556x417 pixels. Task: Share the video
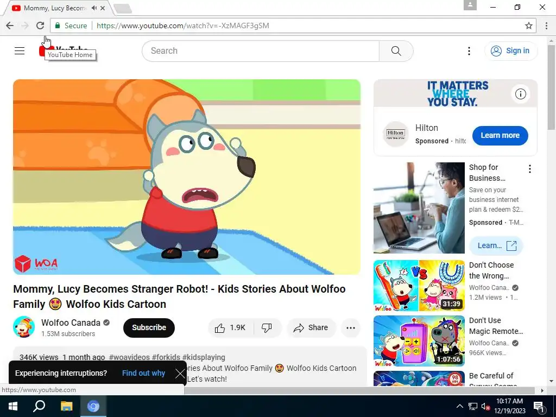(311, 327)
